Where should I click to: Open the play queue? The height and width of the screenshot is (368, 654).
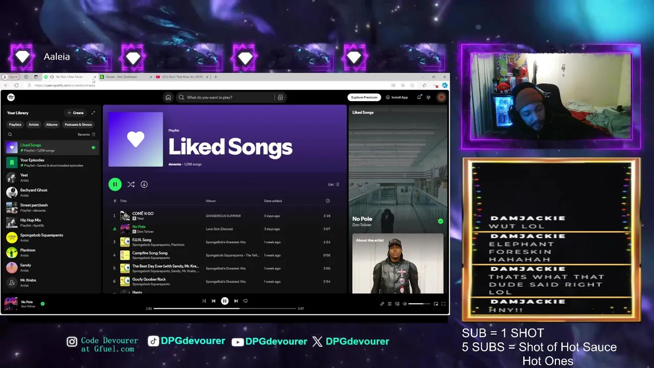pyautogui.click(x=389, y=304)
